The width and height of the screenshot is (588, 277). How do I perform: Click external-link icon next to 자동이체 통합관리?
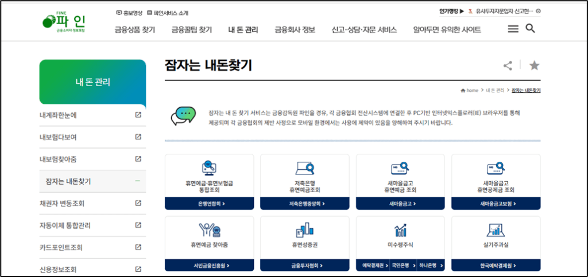coord(138,225)
